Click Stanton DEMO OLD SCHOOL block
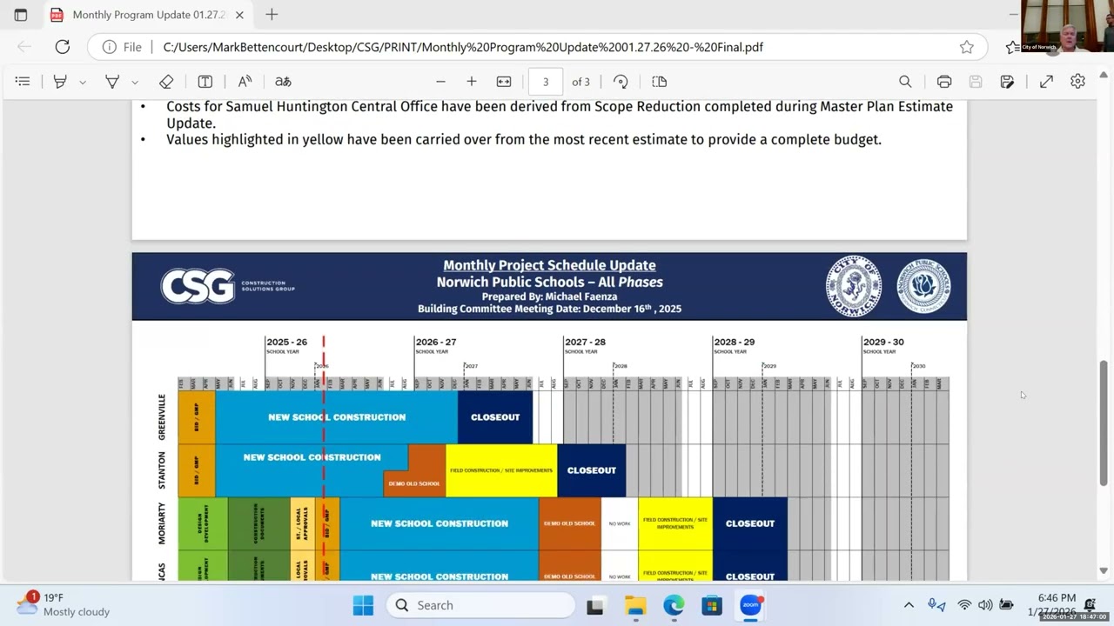Viewport: 1114px width, 626px height. 414,483
